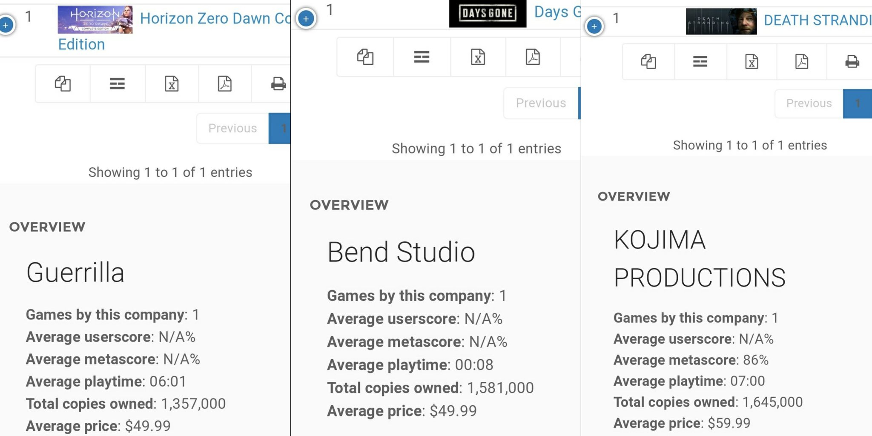
Task: Click column visibility icon in Guerrilla panel
Action: [117, 83]
